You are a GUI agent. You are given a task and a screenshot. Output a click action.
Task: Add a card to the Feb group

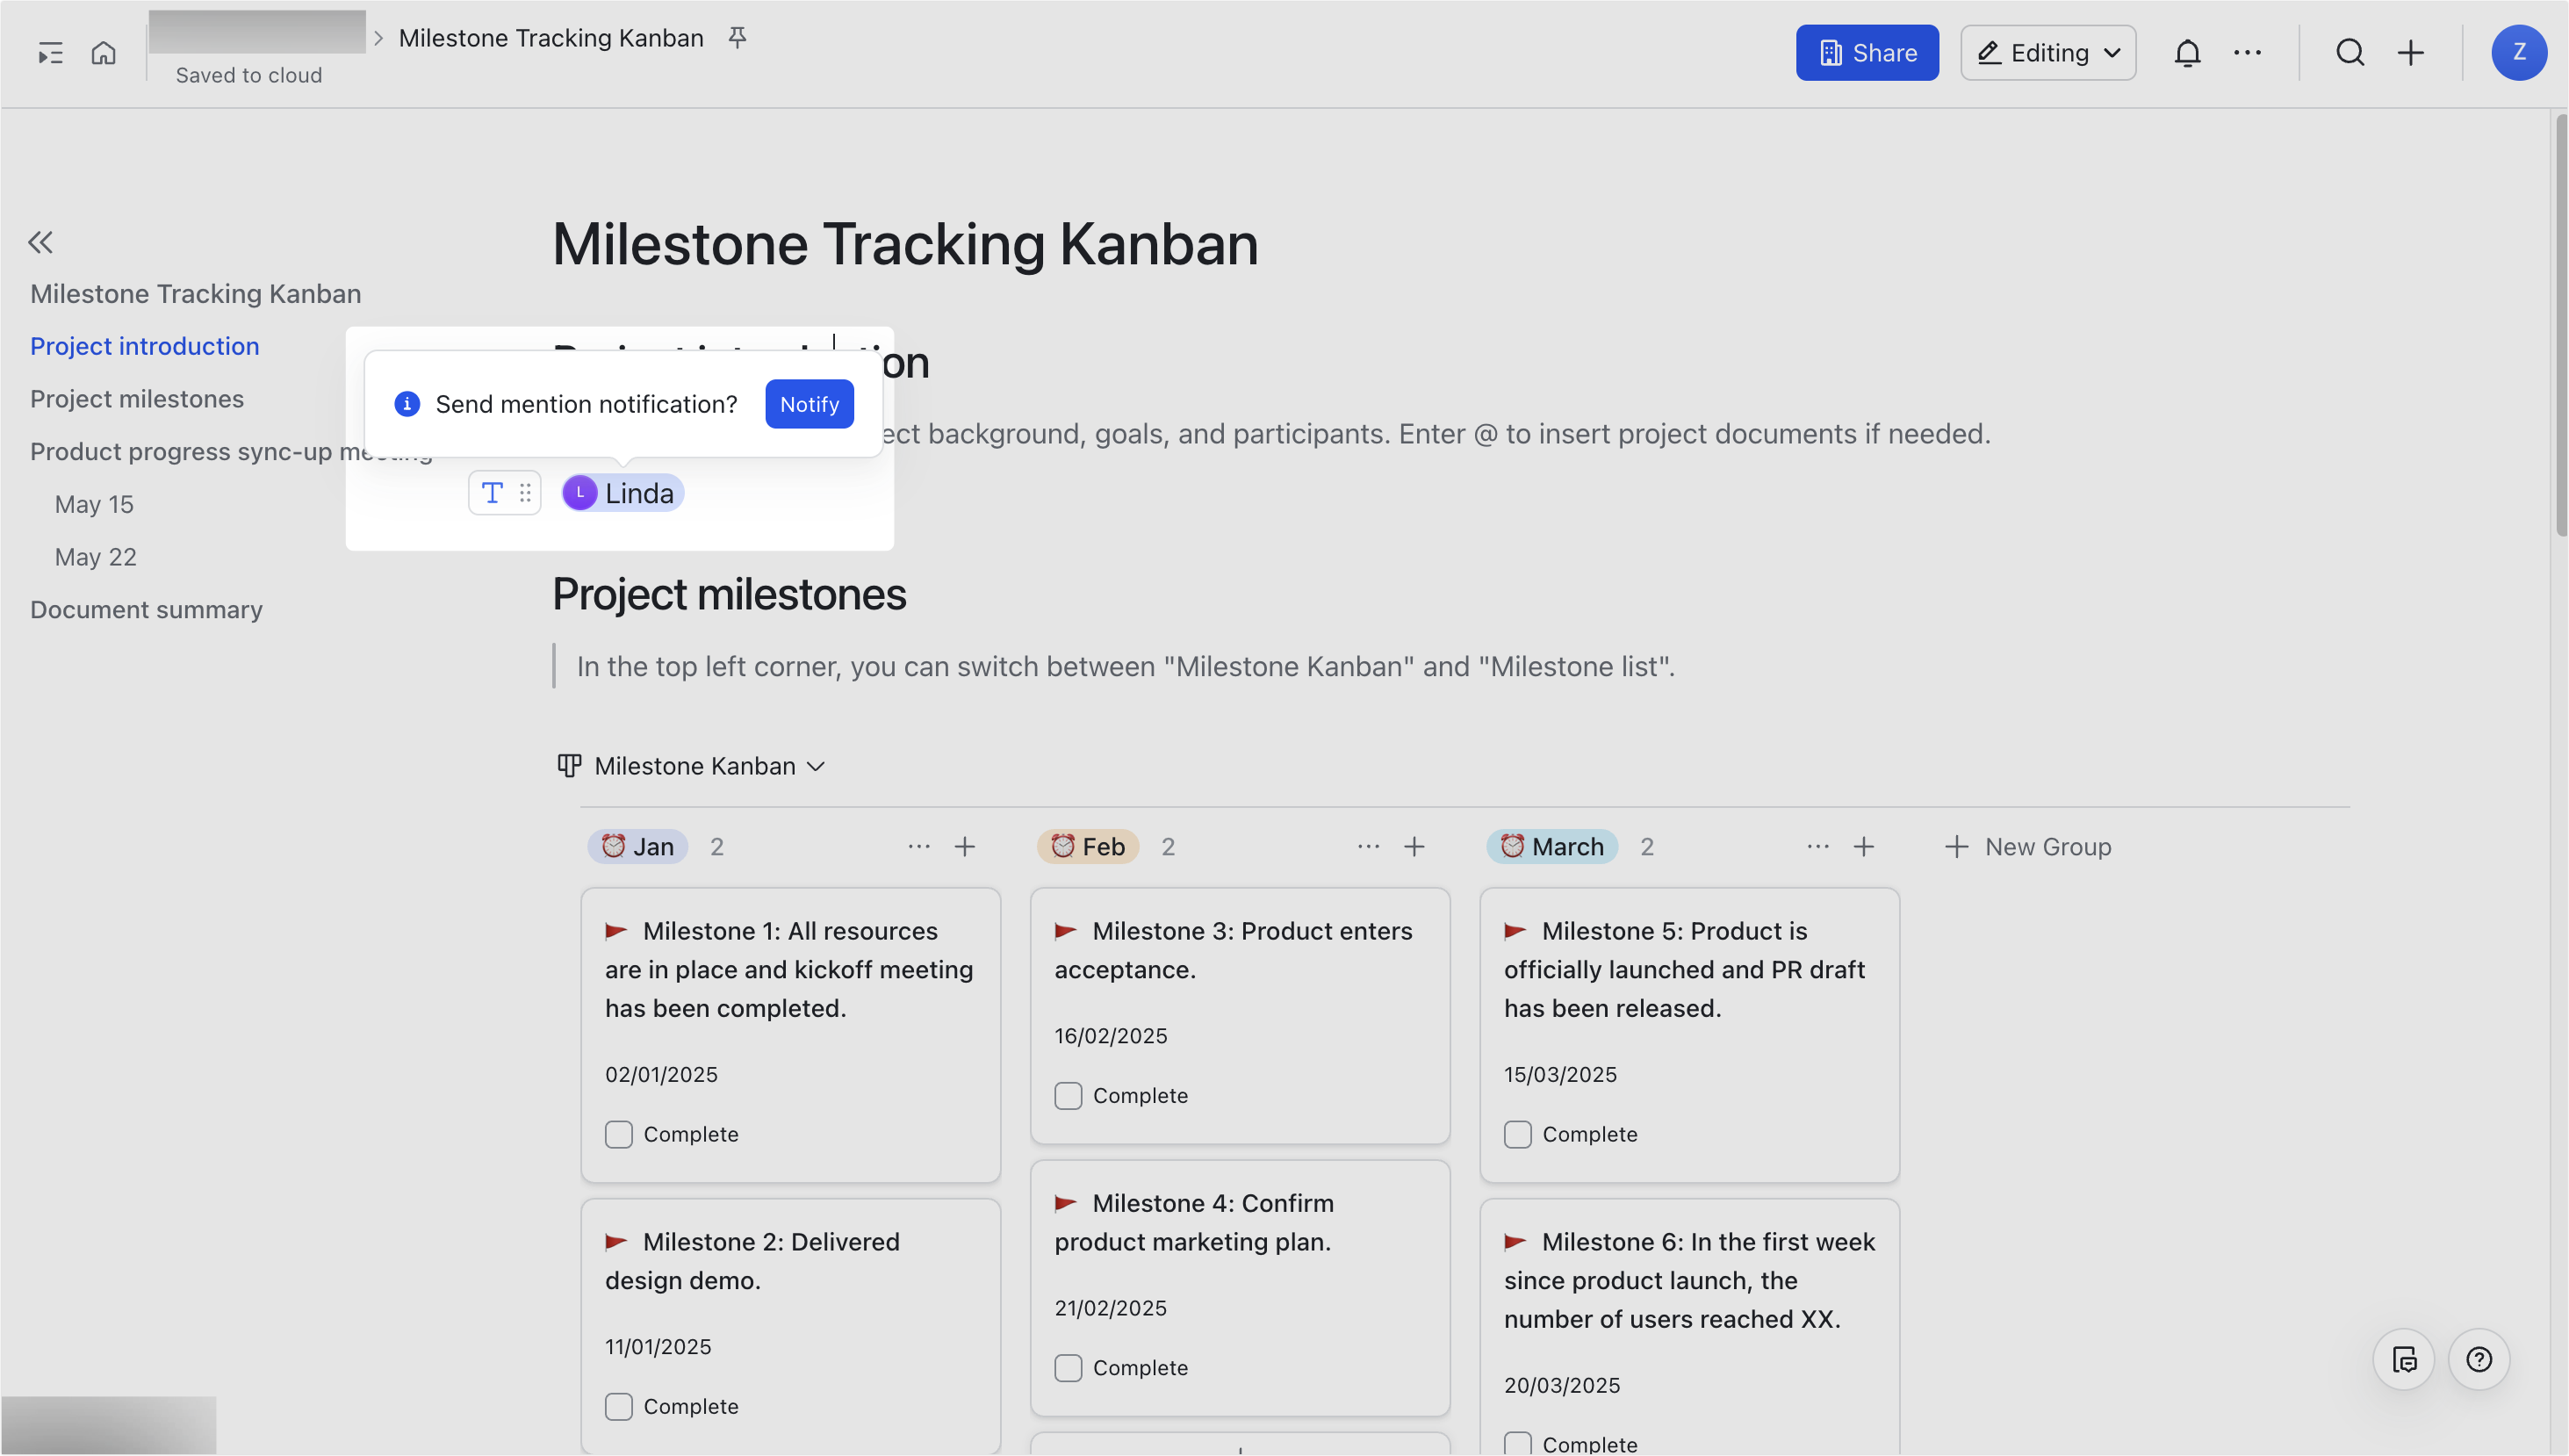[x=1414, y=847]
